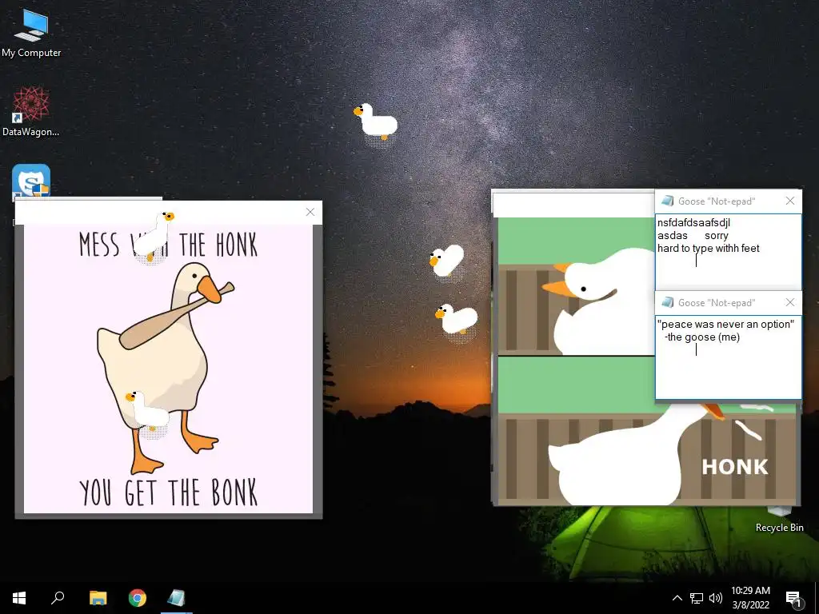Click the bonk goose meme image
Viewport: 819px width, 614px height.
pyautogui.click(x=168, y=369)
